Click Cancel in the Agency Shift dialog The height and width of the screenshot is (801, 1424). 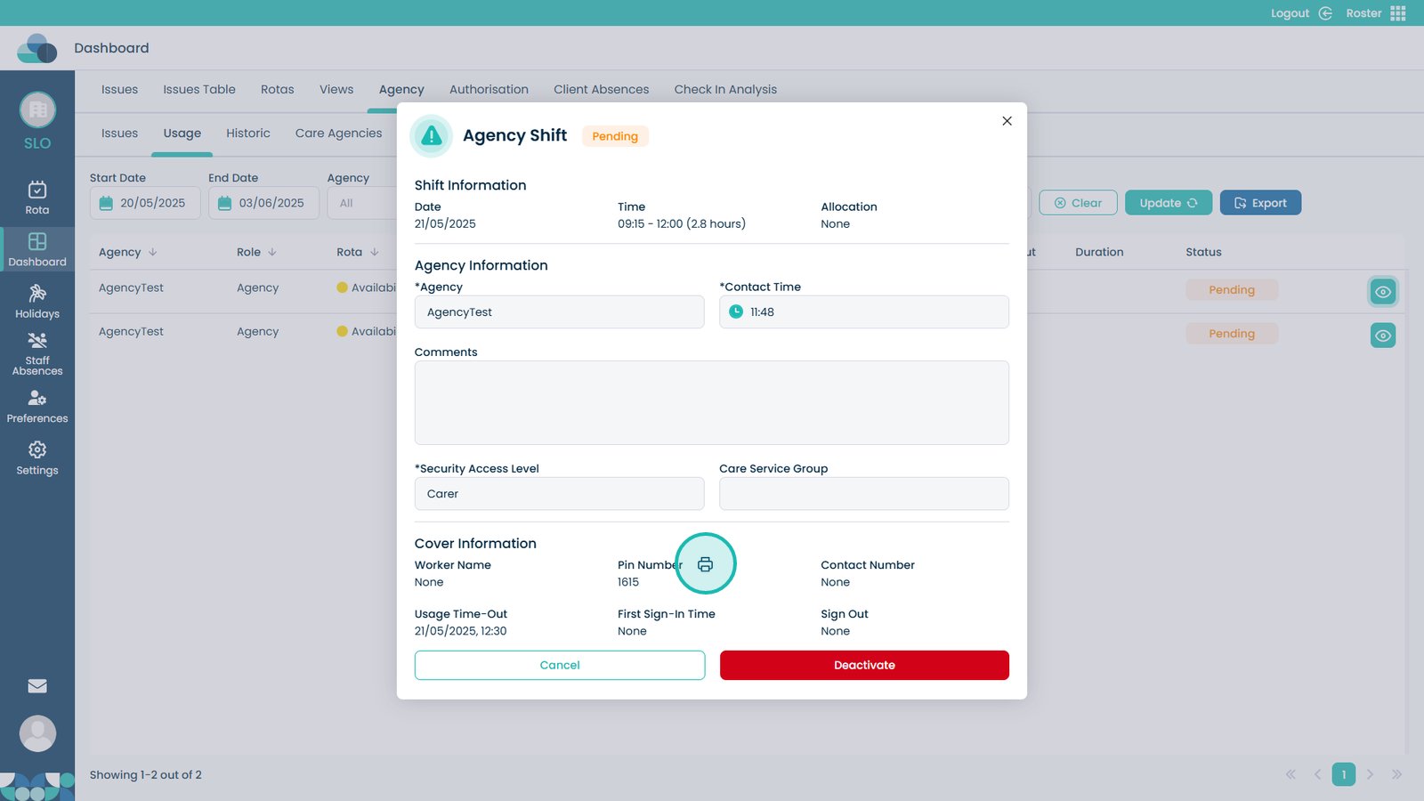[559, 665]
